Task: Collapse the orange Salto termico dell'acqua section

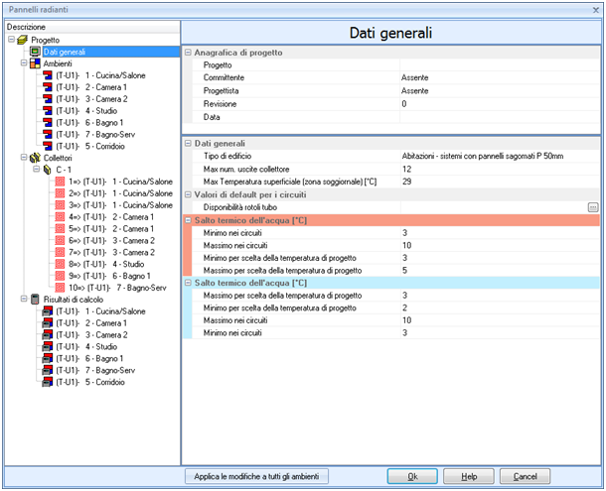Action: 189,219
